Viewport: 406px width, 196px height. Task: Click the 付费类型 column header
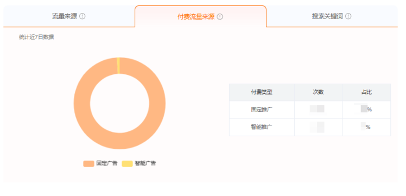pyautogui.click(x=262, y=92)
